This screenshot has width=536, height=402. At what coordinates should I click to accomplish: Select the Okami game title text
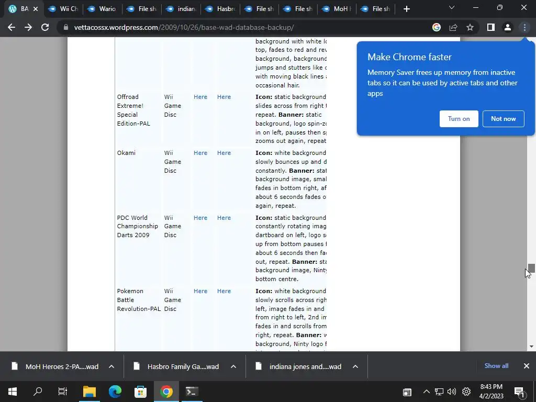[x=126, y=153]
